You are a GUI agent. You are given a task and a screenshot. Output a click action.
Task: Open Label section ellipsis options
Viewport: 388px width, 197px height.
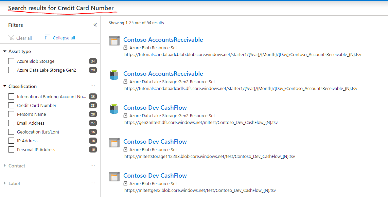click(93, 183)
